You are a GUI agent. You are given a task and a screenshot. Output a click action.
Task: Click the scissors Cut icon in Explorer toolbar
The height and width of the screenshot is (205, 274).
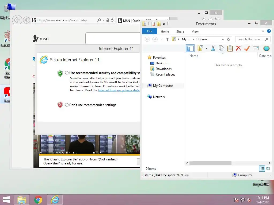click(x=213, y=49)
